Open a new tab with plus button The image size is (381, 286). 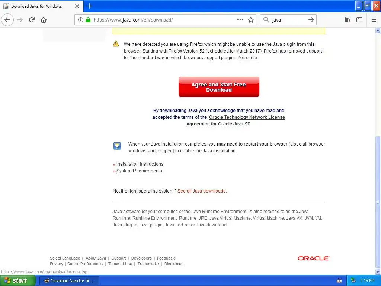click(x=90, y=6)
